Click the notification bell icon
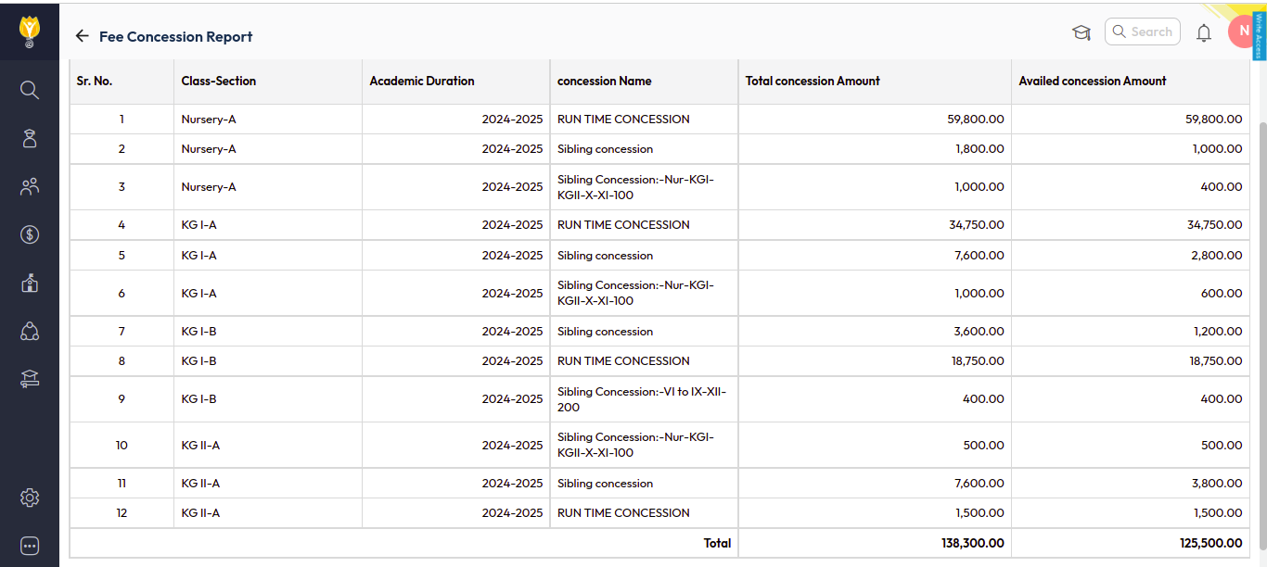The image size is (1267, 567). (1204, 33)
